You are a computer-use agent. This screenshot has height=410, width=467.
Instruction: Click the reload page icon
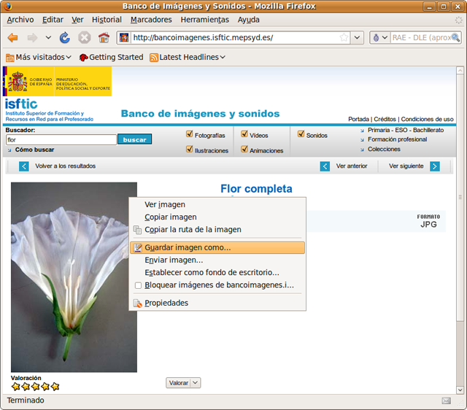tap(65, 37)
